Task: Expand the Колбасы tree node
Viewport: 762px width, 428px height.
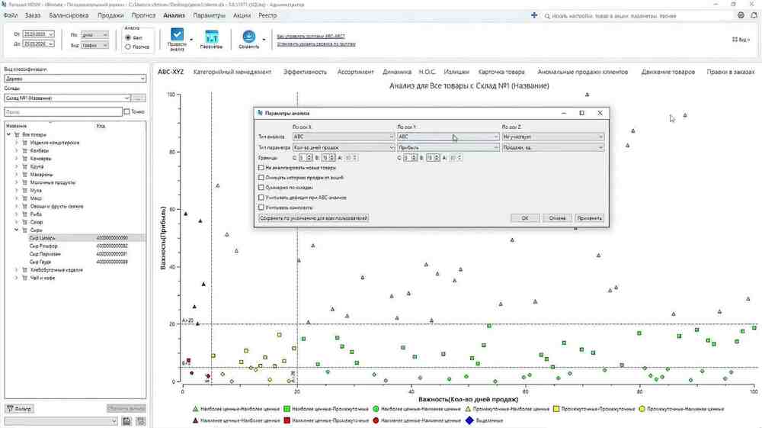Action: click(16, 151)
